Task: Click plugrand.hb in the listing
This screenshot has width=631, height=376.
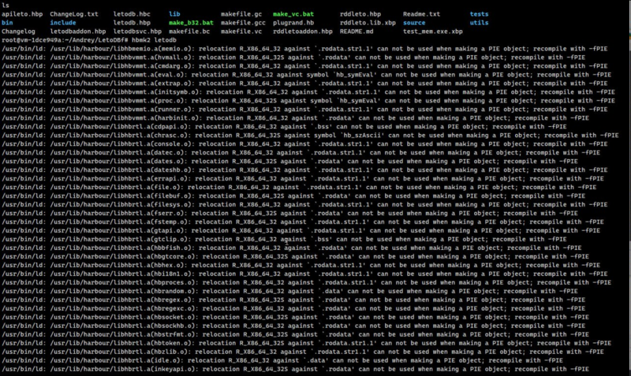Action: (293, 23)
